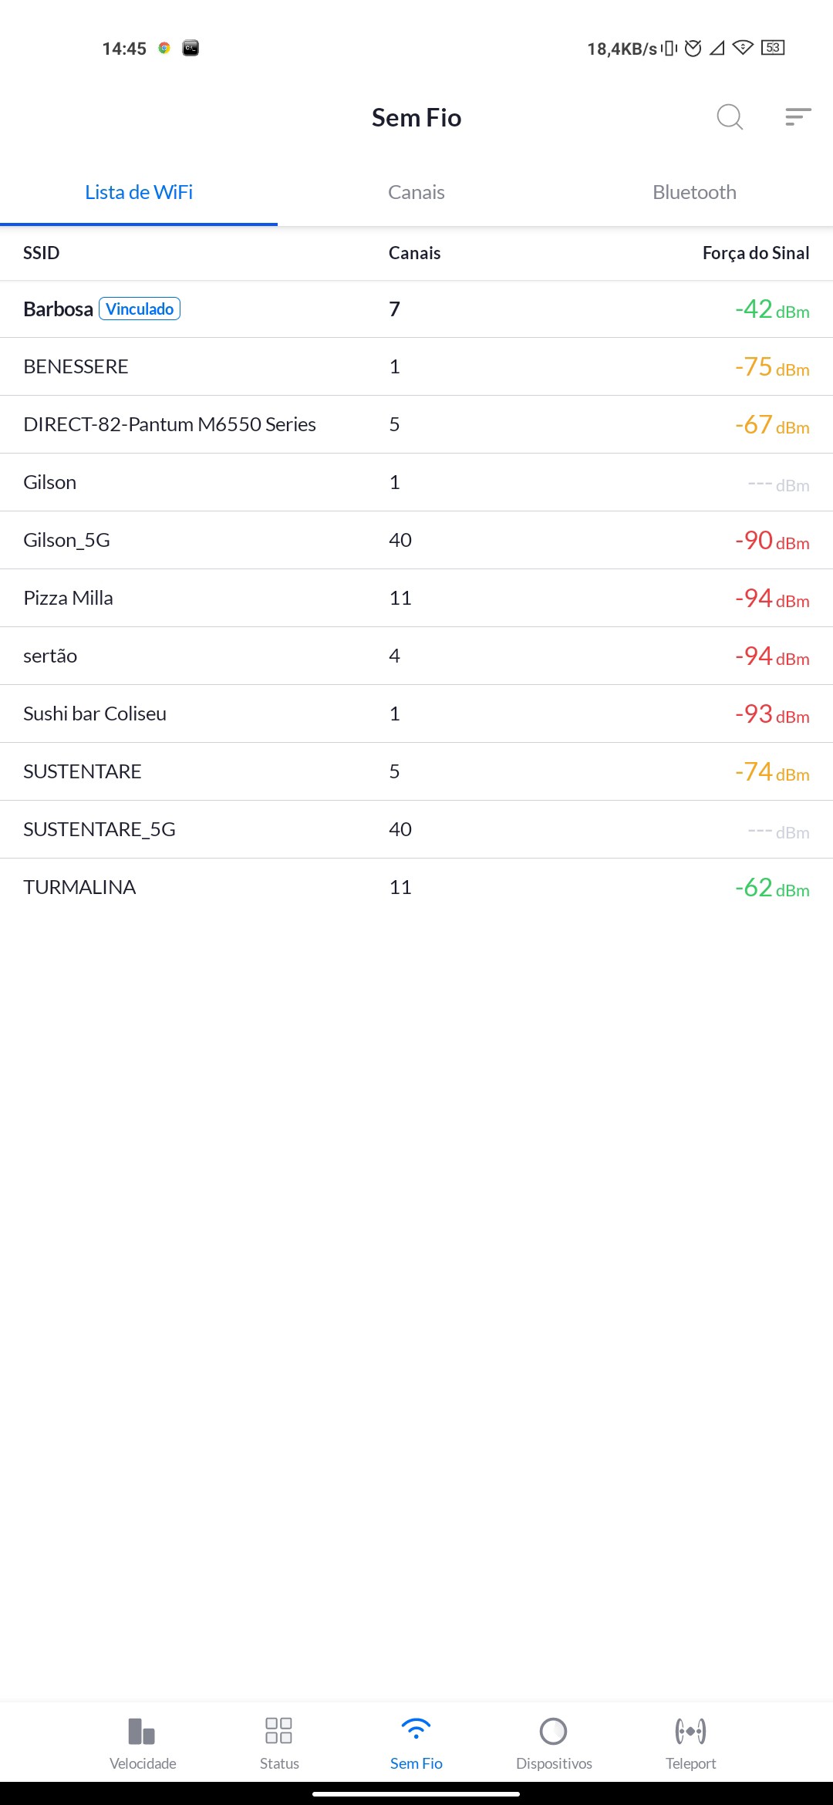
Task: Tap the battery indicator in status bar
Action: 773,48
